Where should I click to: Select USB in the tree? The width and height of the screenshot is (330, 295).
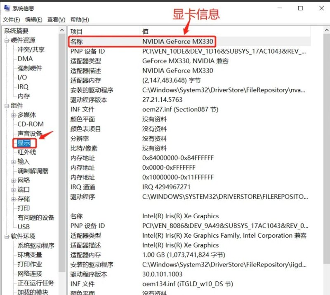pos(24,227)
